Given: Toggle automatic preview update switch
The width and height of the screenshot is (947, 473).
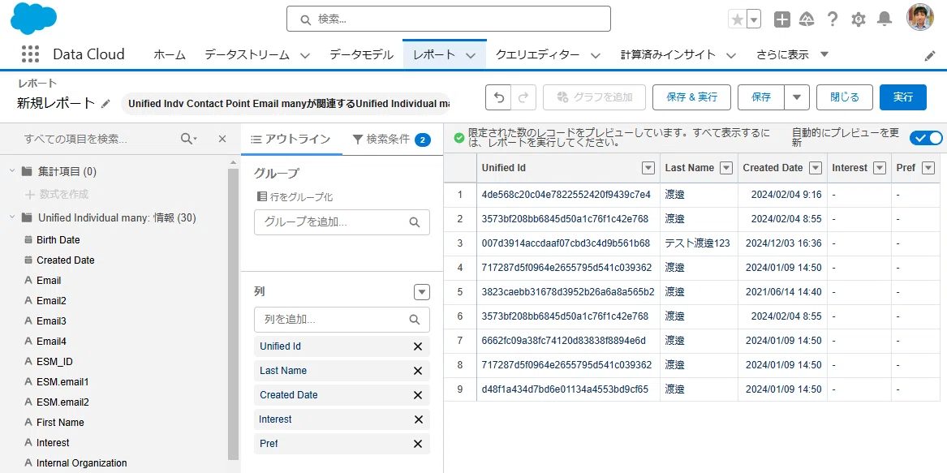Looking at the screenshot, I should pos(926,138).
